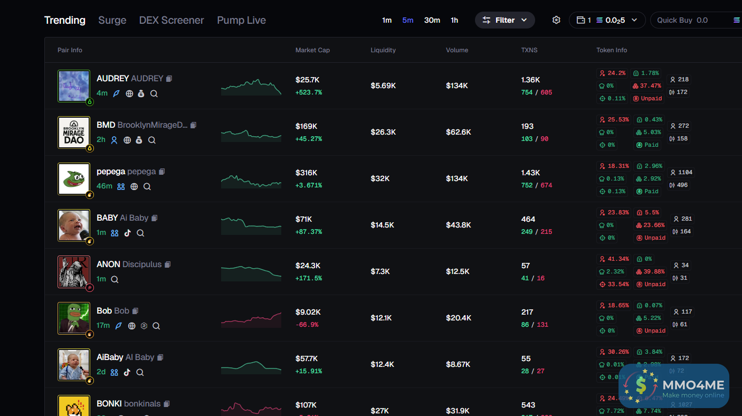
Task: Open the website globe icon for BMD
Action: pos(127,140)
